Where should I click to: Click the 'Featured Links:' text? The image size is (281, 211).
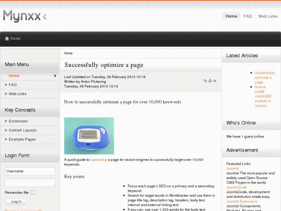point(239,164)
